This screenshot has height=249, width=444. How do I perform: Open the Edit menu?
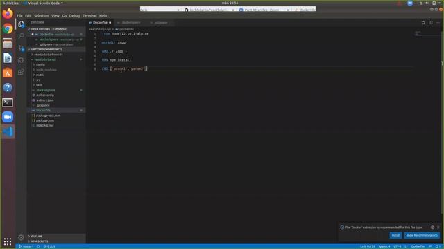click(28, 16)
